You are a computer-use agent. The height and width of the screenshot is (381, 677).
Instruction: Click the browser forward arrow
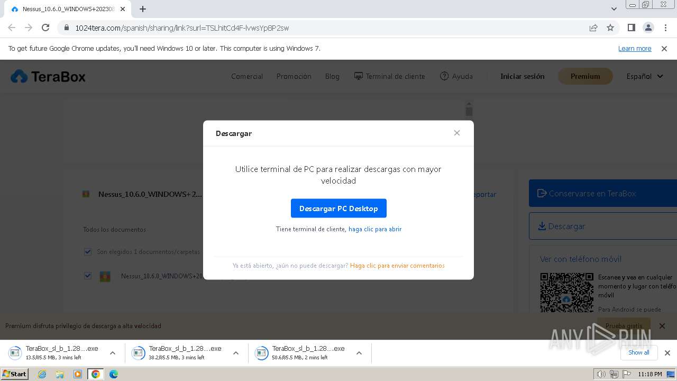(x=29, y=28)
